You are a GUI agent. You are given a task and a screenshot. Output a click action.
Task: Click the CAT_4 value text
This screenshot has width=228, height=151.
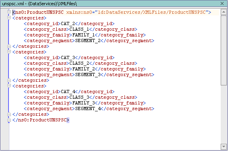68,91
